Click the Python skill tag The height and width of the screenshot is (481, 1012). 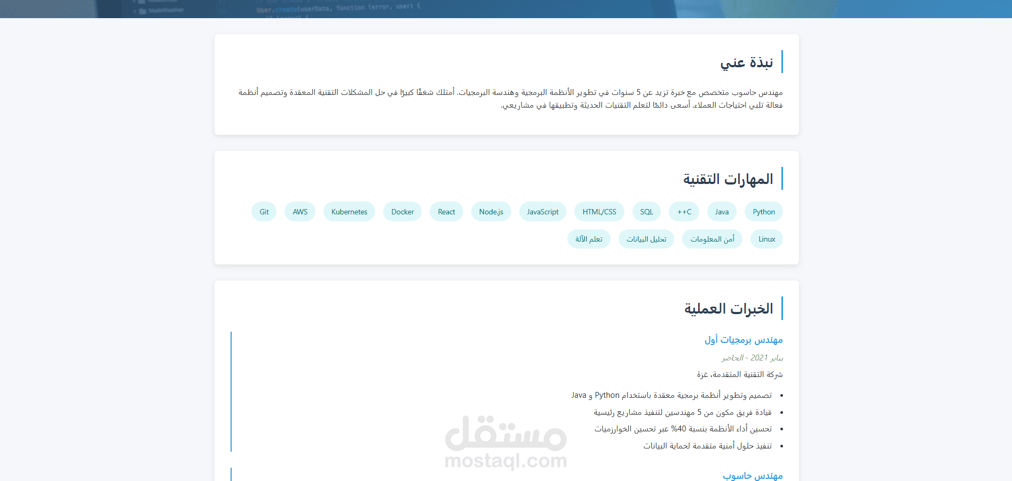764,212
